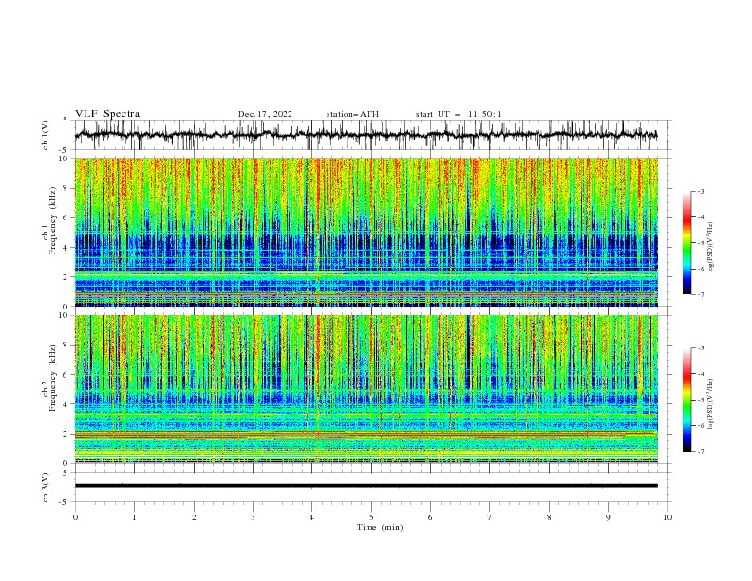This screenshot has height=581, width=752.
Task: Click the lower color bar beside ch.2 spectrogram
Action: click(686, 400)
